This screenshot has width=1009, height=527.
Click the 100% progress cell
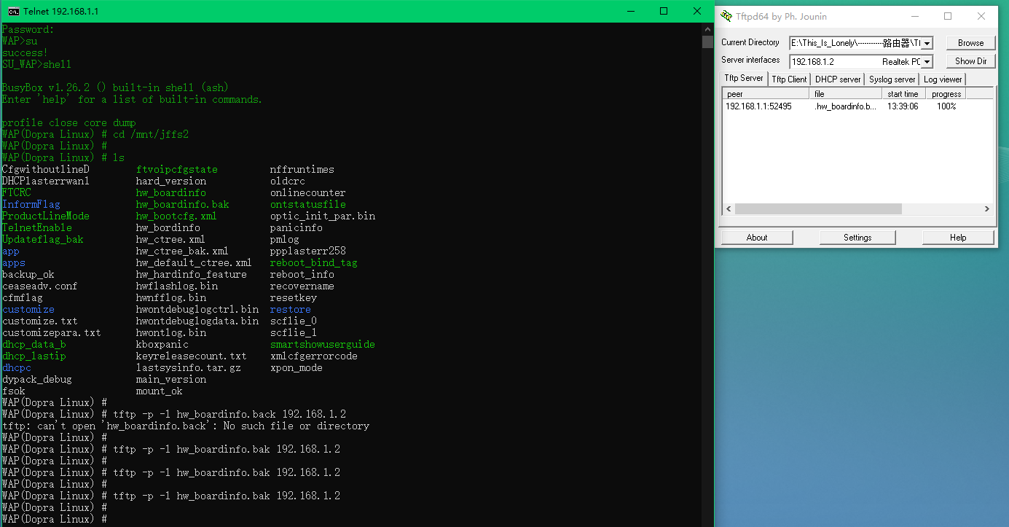click(946, 106)
